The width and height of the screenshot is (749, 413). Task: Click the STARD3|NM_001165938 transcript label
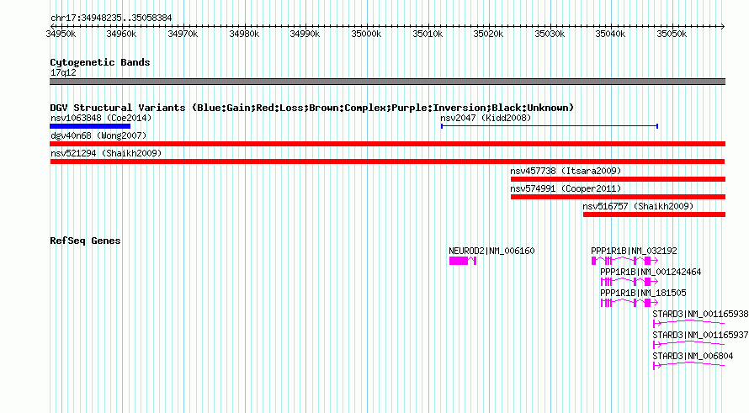tap(700, 314)
